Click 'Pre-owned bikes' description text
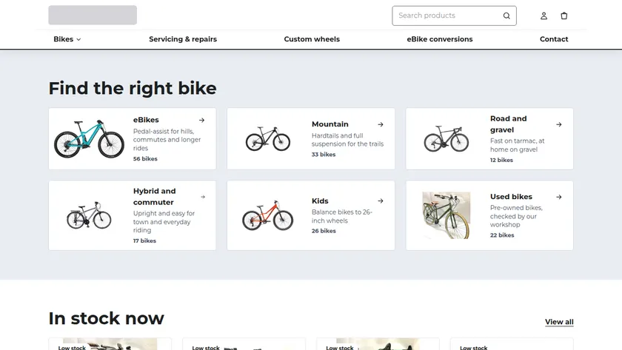 coord(516,216)
